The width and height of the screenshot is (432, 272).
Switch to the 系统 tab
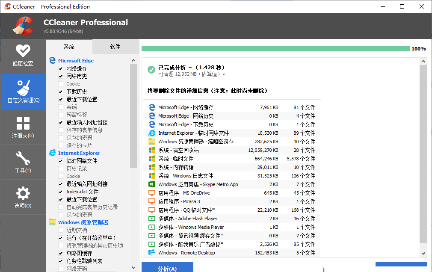69,47
